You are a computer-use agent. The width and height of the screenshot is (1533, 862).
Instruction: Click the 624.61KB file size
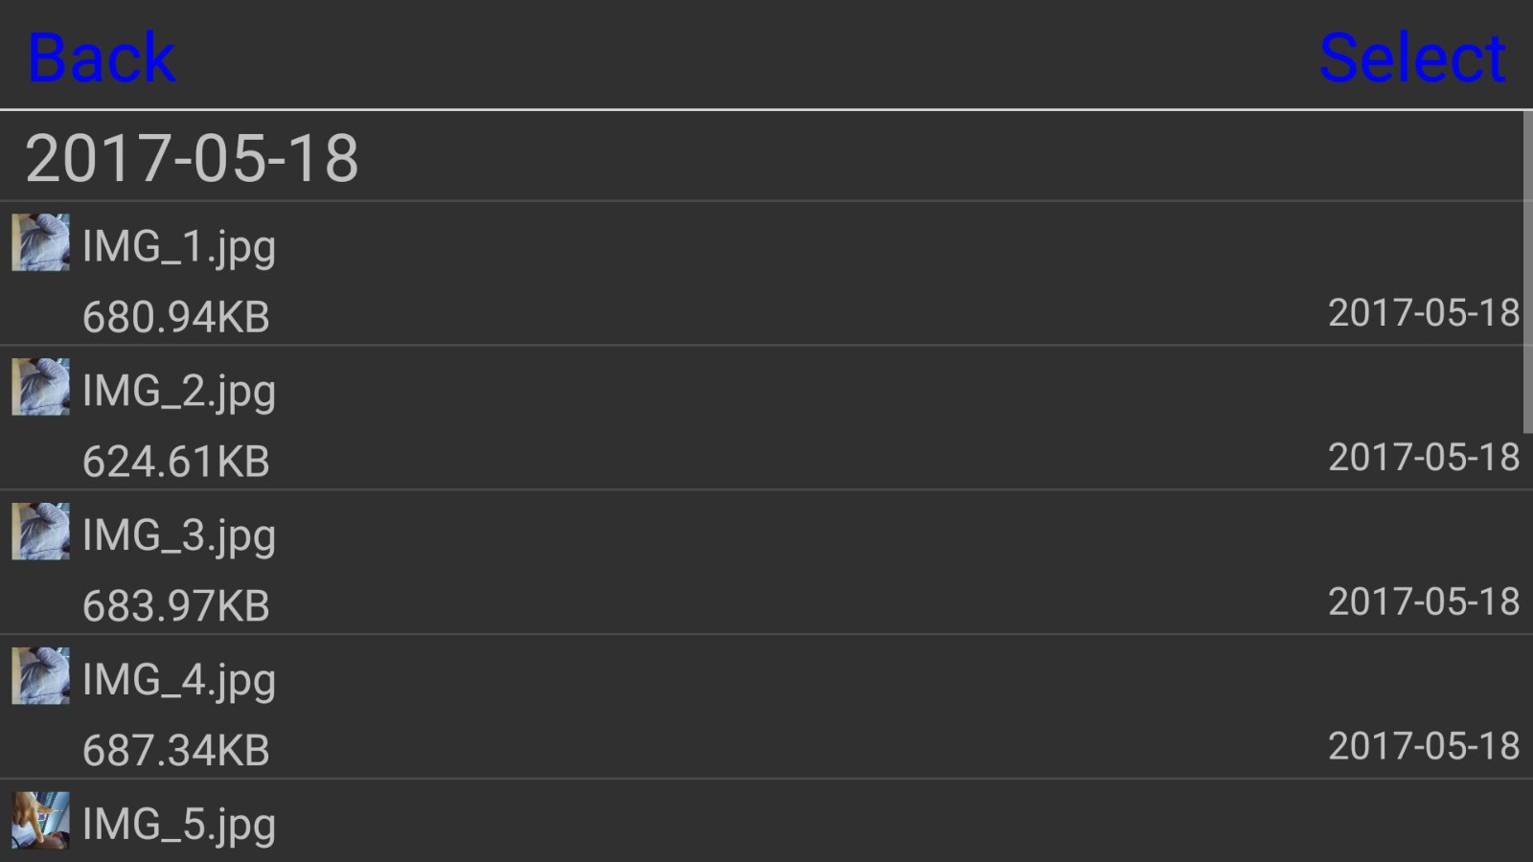[176, 462]
